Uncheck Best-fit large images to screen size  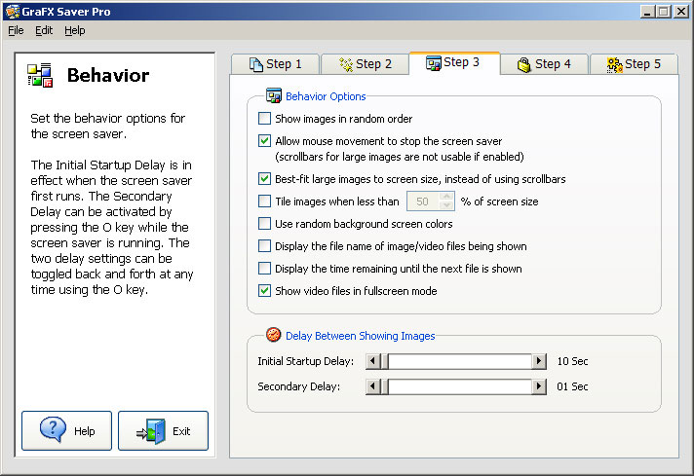(265, 179)
